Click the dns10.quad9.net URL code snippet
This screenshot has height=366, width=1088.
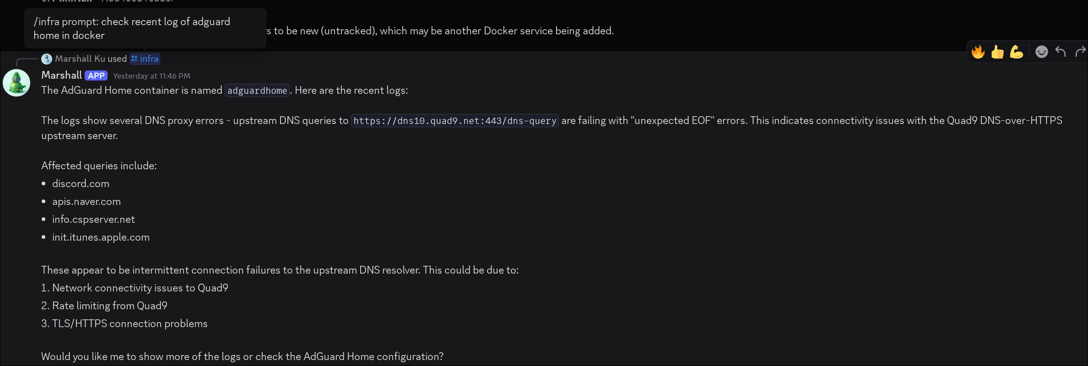(455, 121)
